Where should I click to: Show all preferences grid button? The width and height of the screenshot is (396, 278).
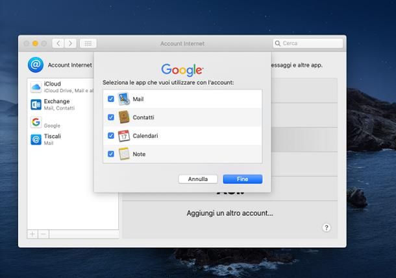click(88, 43)
